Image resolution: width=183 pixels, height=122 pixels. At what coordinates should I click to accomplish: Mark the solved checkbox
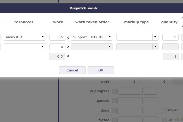(164, 110)
